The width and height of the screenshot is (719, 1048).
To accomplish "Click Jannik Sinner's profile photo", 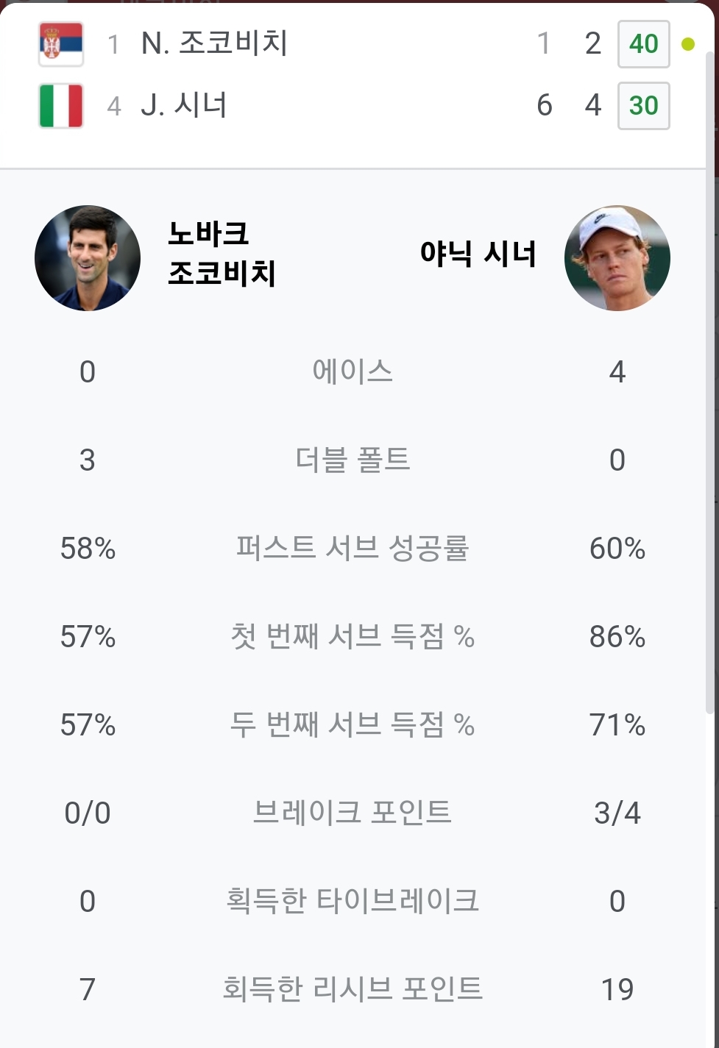I will click(617, 258).
